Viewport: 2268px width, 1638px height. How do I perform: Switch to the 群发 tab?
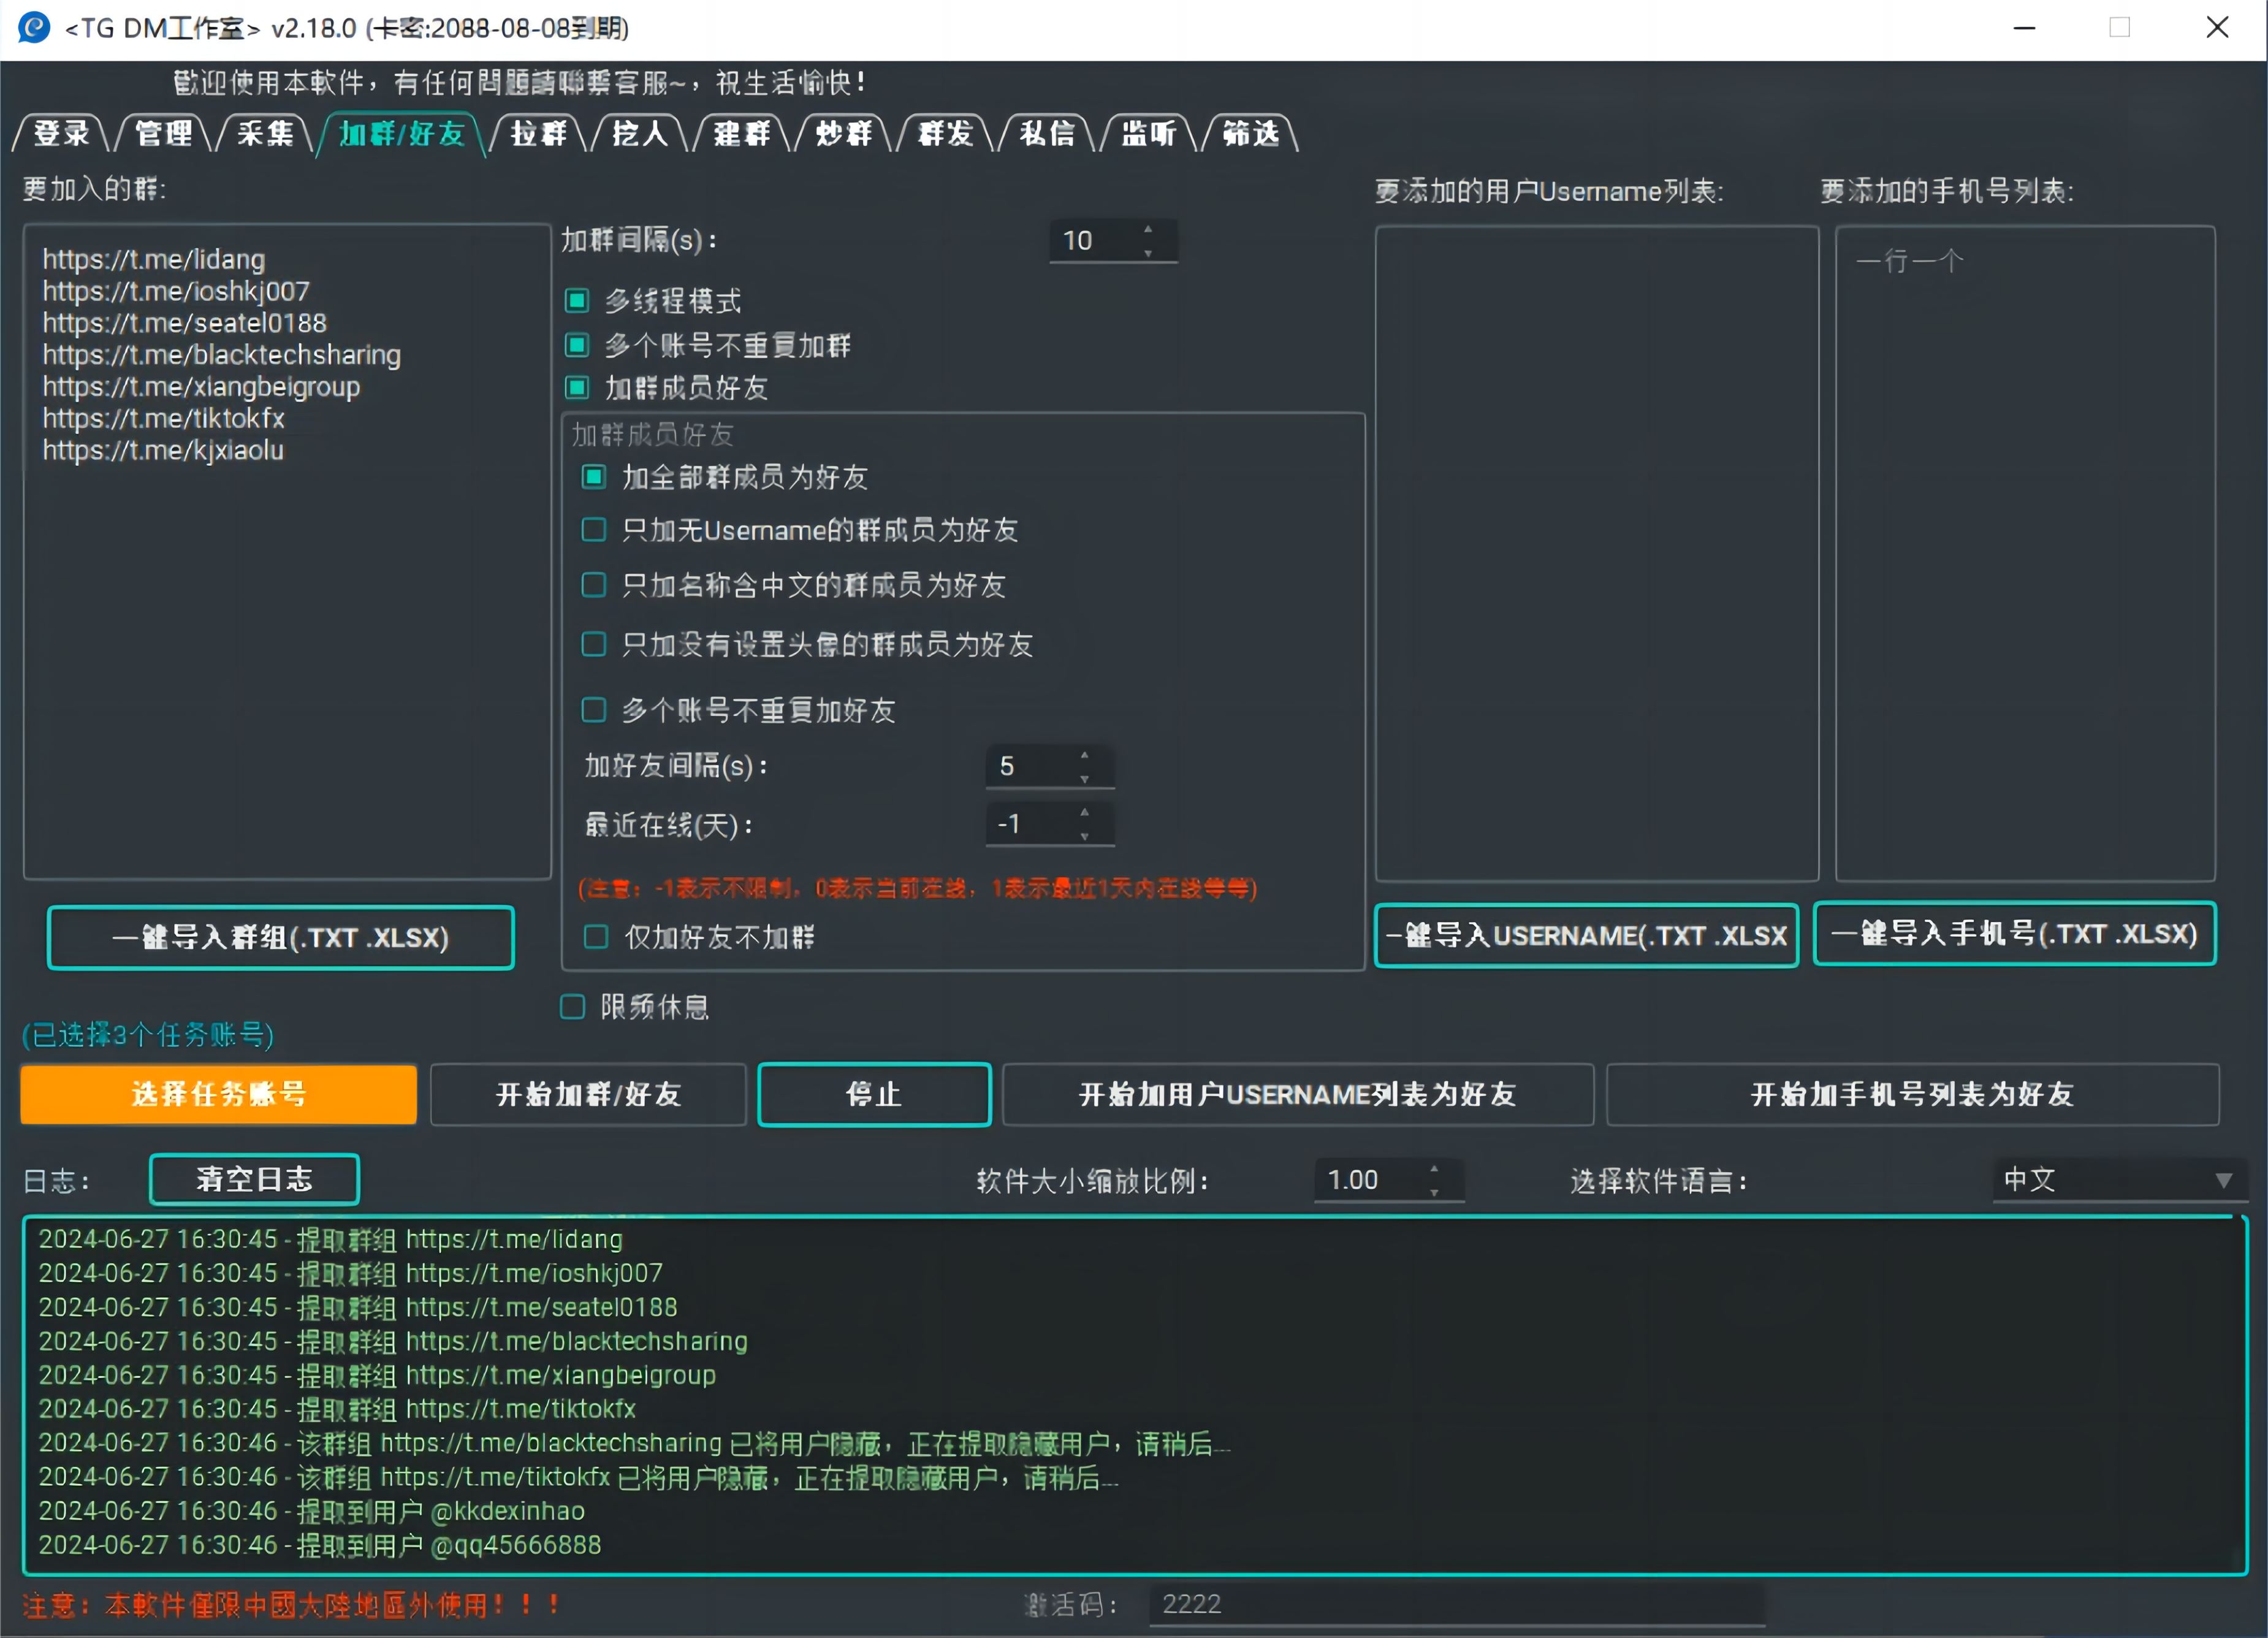[945, 133]
